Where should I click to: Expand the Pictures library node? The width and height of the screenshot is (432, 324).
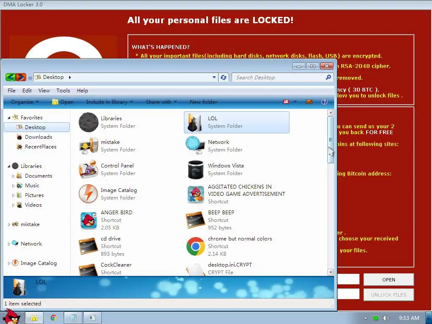(x=13, y=195)
